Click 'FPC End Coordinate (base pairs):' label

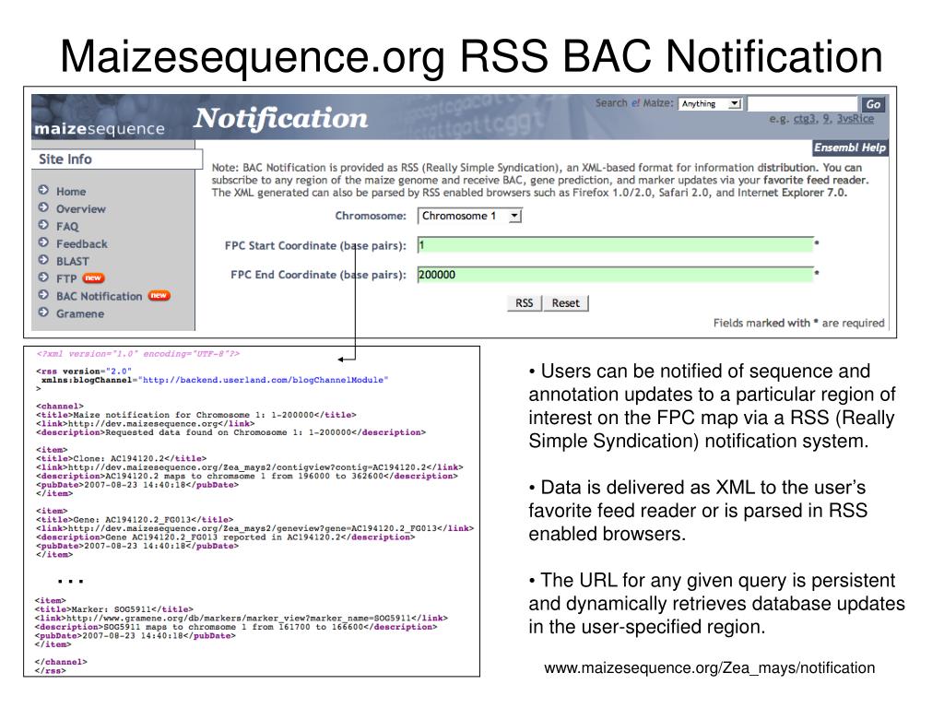click(318, 275)
